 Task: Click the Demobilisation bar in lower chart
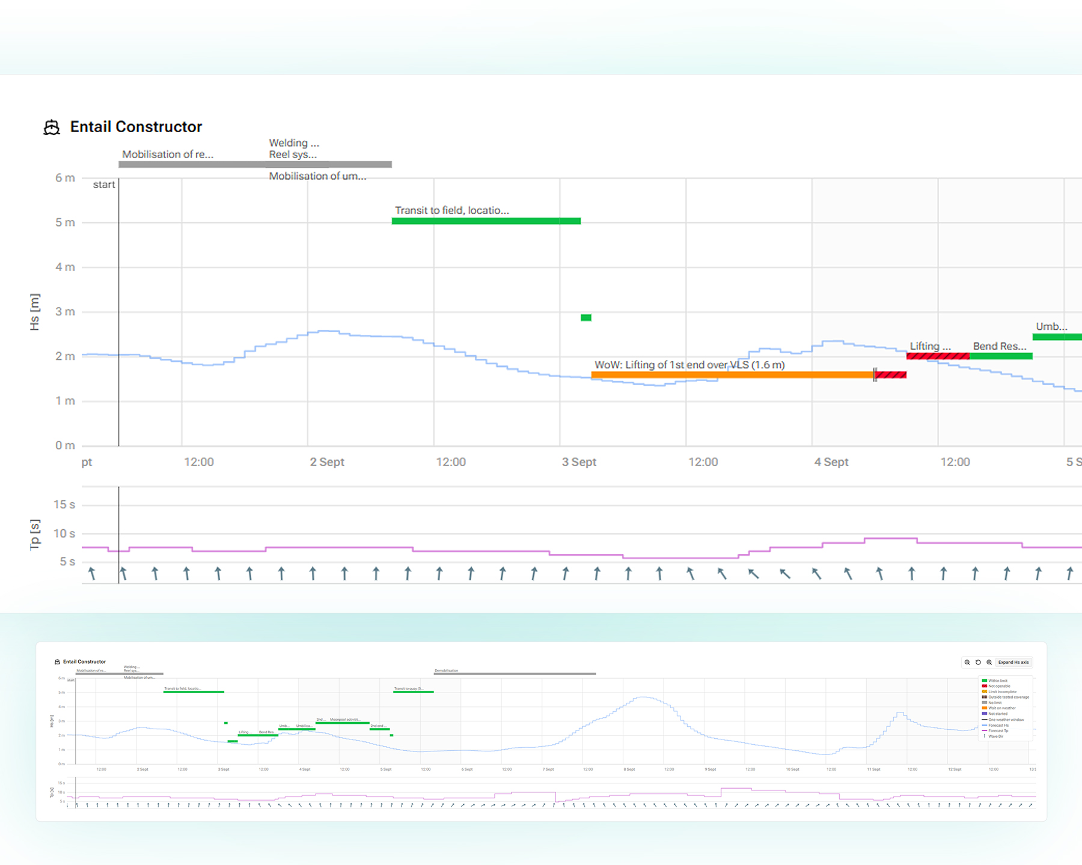point(515,674)
